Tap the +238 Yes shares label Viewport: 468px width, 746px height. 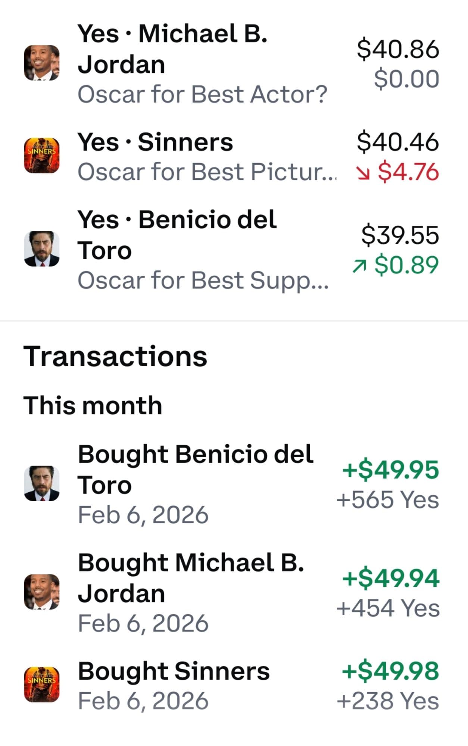point(388,701)
